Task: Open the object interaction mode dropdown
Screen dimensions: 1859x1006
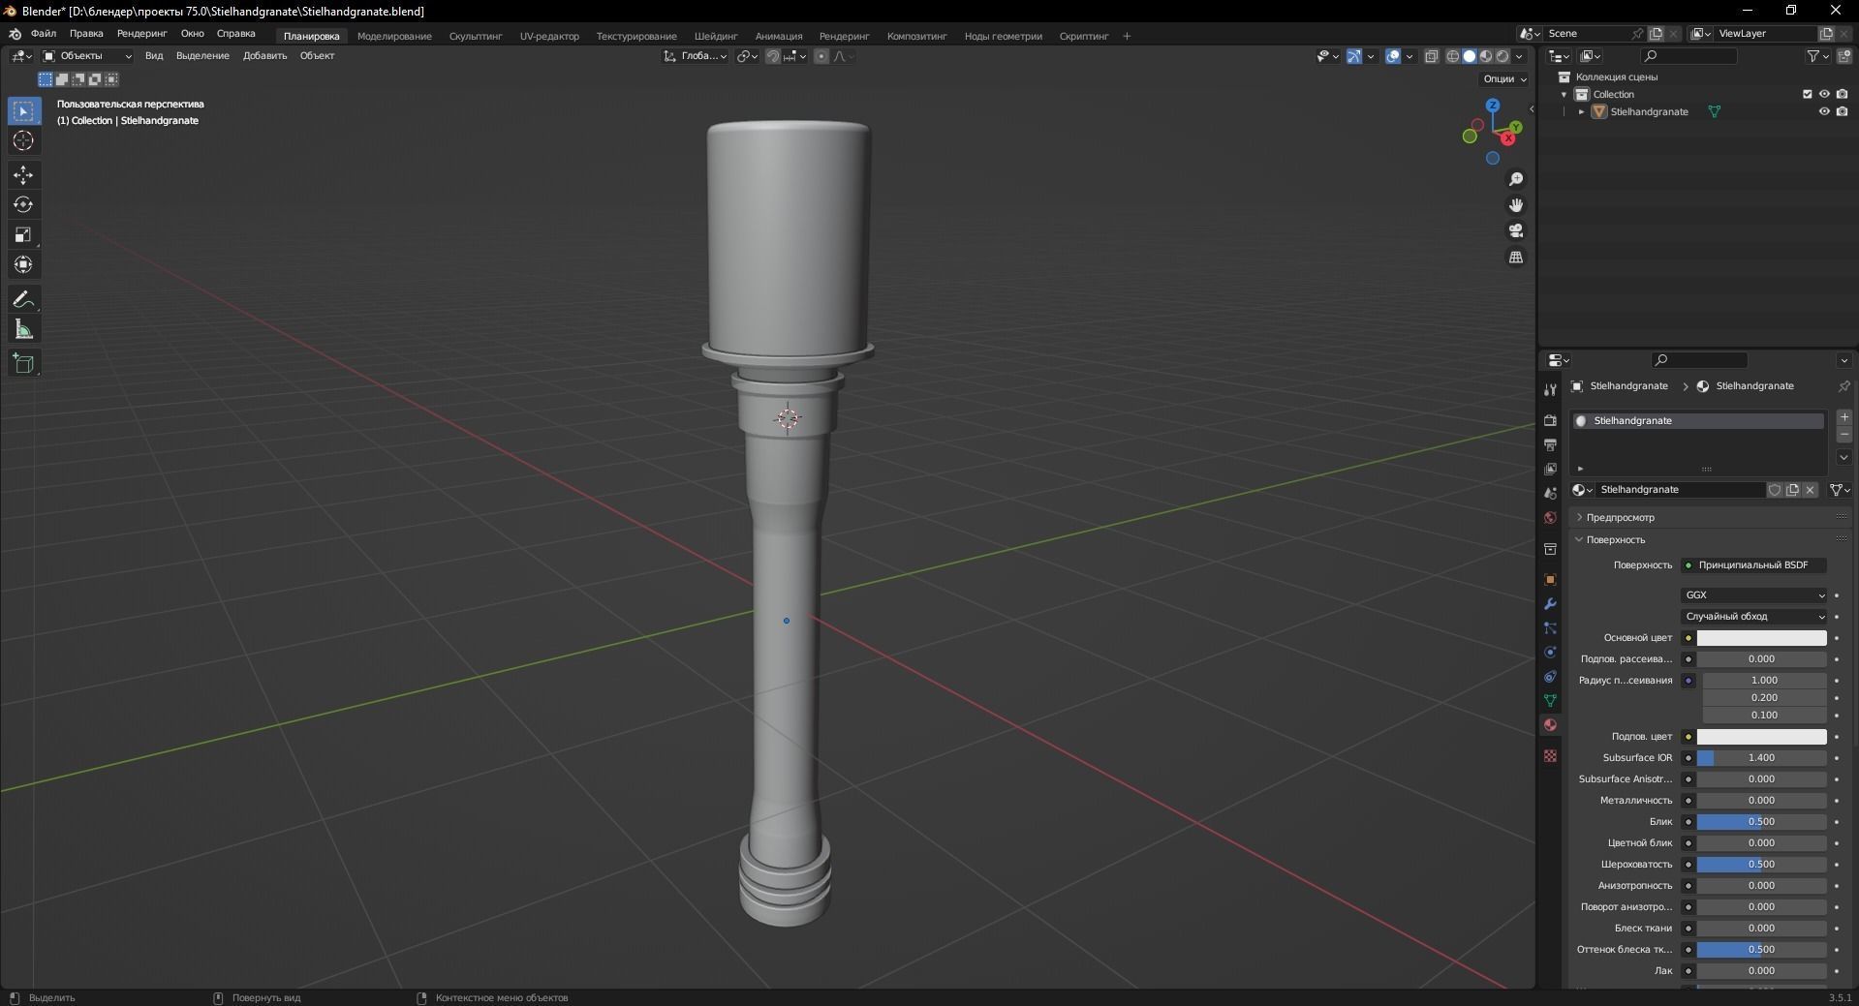Action: pyautogui.click(x=87, y=56)
